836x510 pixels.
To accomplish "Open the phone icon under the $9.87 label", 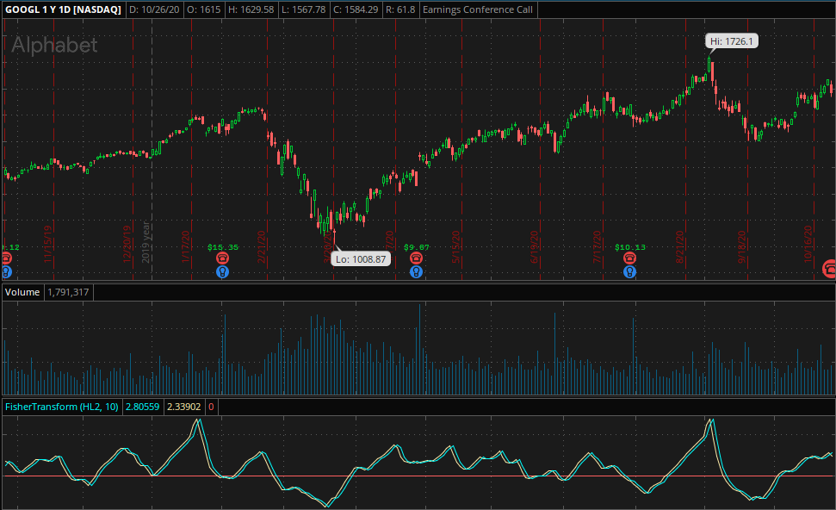I will point(417,258).
